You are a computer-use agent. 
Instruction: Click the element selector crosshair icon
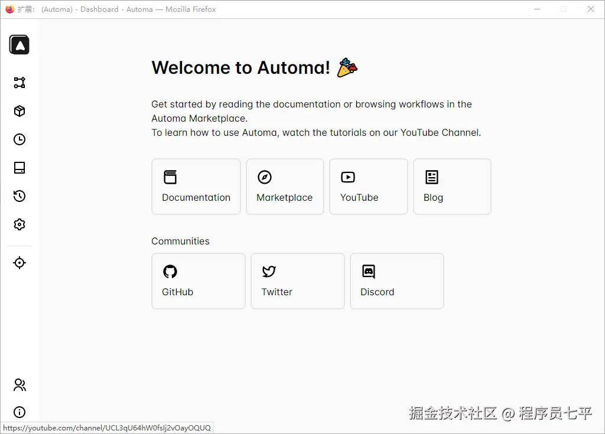[19, 263]
